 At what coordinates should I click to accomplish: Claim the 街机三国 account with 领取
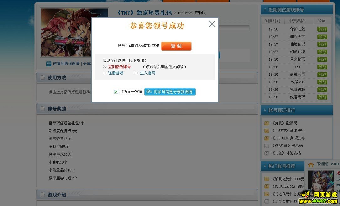click(x=322, y=74)
